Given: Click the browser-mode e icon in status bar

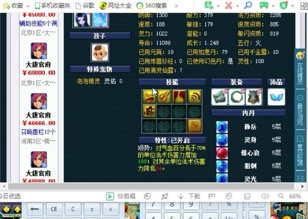Looking at the screenshot, I should click(229, 196).
